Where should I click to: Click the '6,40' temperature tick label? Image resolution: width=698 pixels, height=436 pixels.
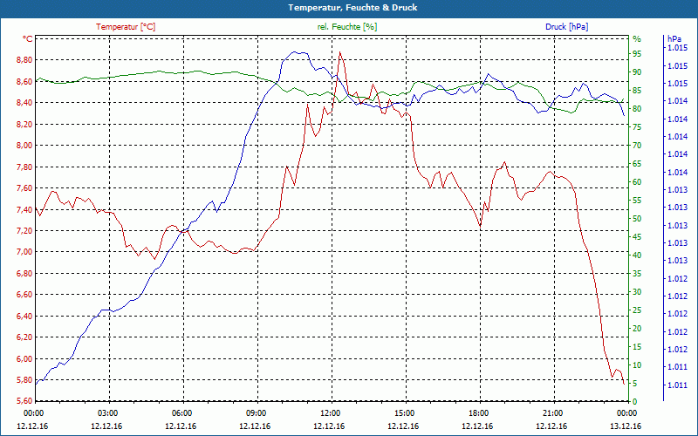tap(24, 316)
